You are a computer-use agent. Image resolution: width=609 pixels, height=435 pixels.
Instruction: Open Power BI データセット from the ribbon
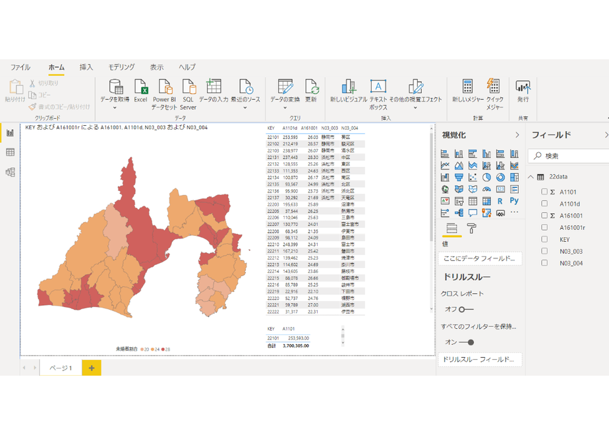164,94
